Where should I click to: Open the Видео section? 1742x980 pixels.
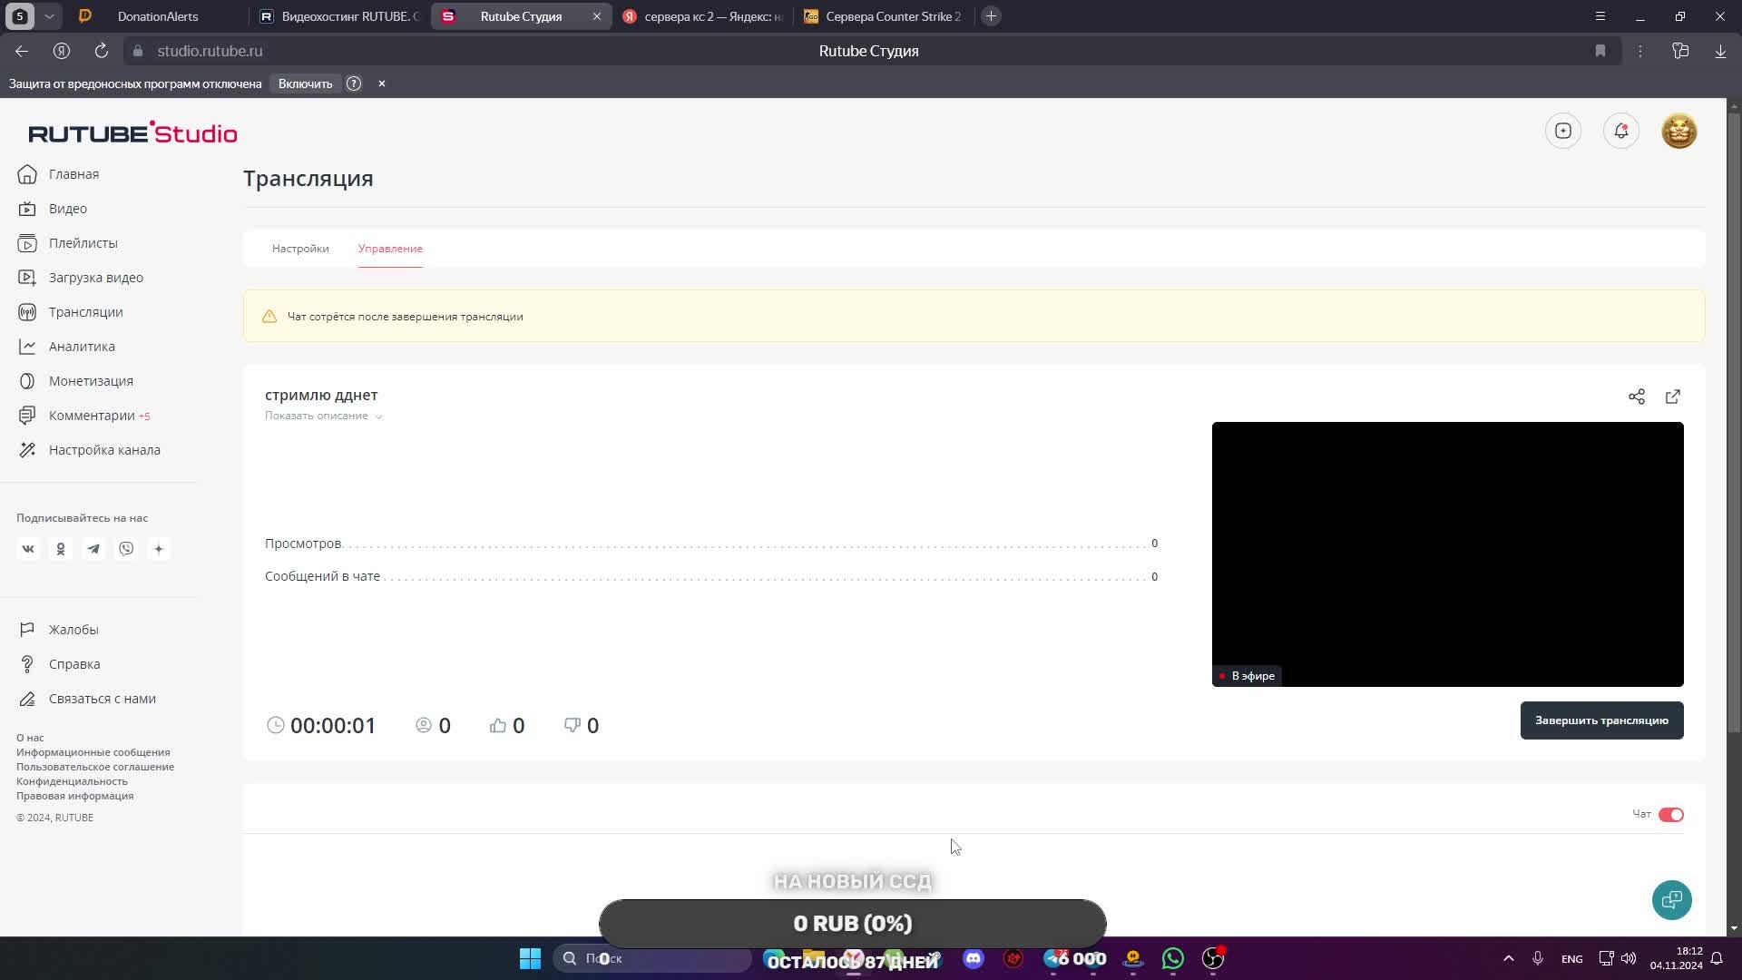(53, 209)
